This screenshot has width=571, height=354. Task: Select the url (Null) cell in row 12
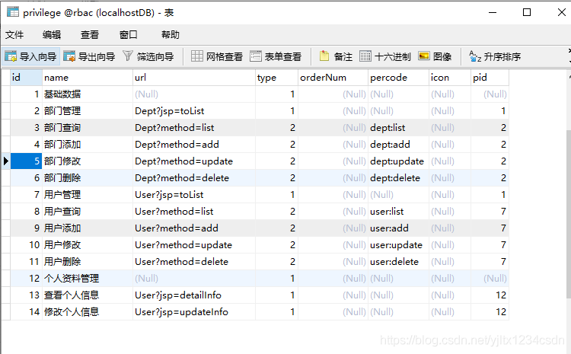click(194, 279)
